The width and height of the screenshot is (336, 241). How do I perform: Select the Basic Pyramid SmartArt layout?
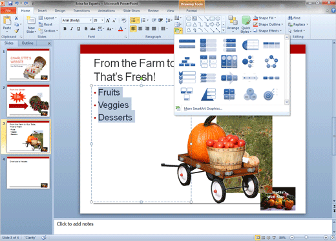point(208,94)
